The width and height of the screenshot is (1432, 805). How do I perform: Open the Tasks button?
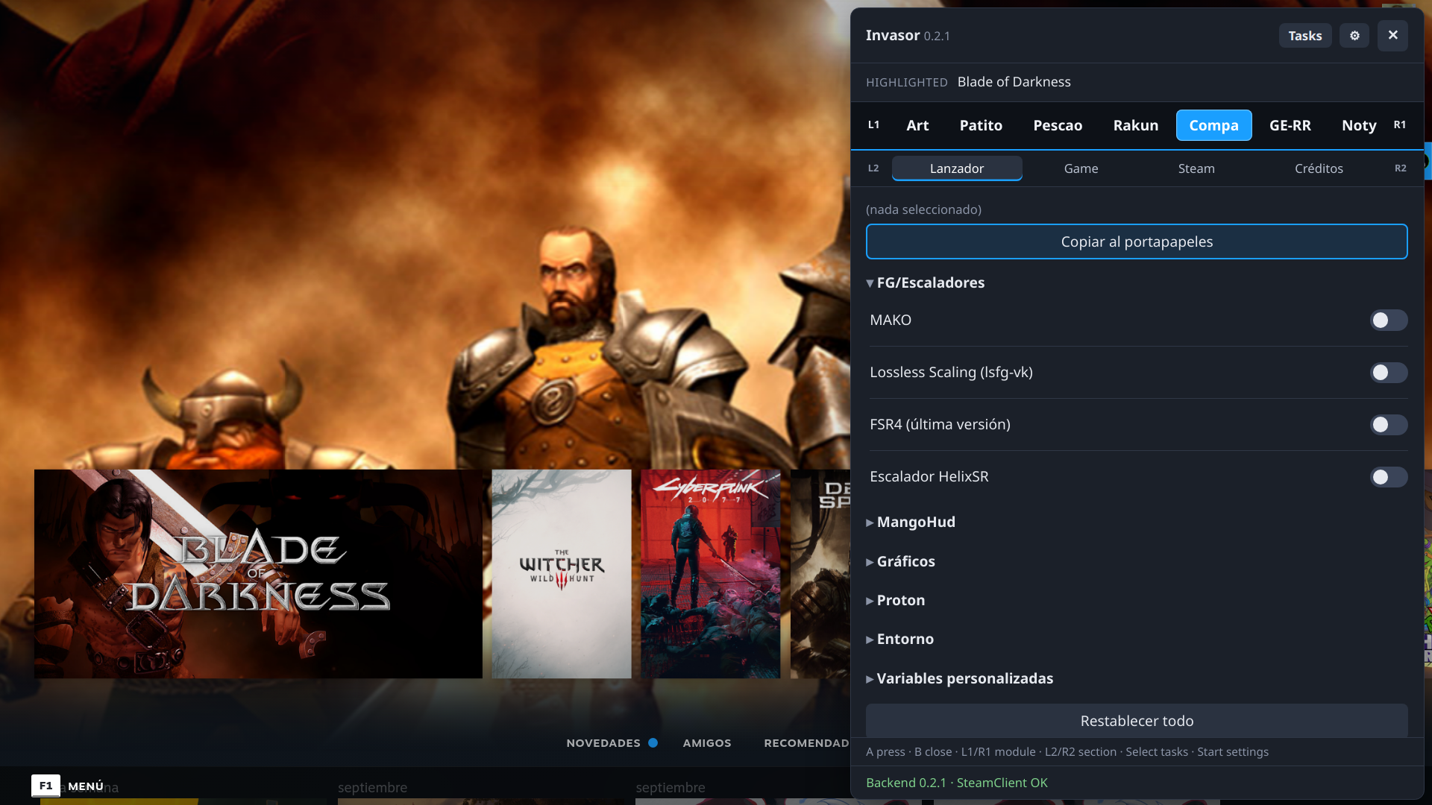(1305, 36)
